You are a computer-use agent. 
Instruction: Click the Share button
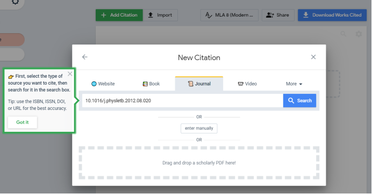pos(278,15)
